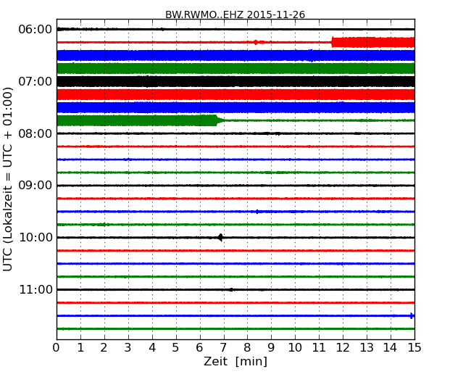The height and width of the screenshot is (377, 471).
Task: Click the small black blip on the 11:00 trace
Action: point(231,289)
